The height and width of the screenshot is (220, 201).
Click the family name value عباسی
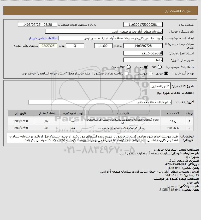(x=173, y=186)
